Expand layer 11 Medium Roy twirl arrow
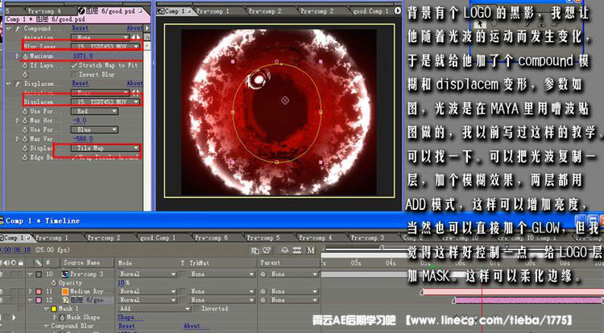The height and width of the screenshot is (333, 604). [x=31, y=291]
